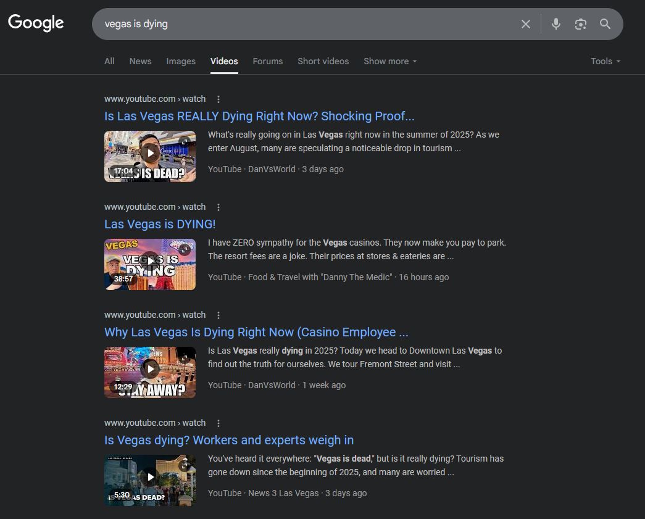Open more options for 'Why Las Vegas Is Dying' result

(x=218, y=315)
